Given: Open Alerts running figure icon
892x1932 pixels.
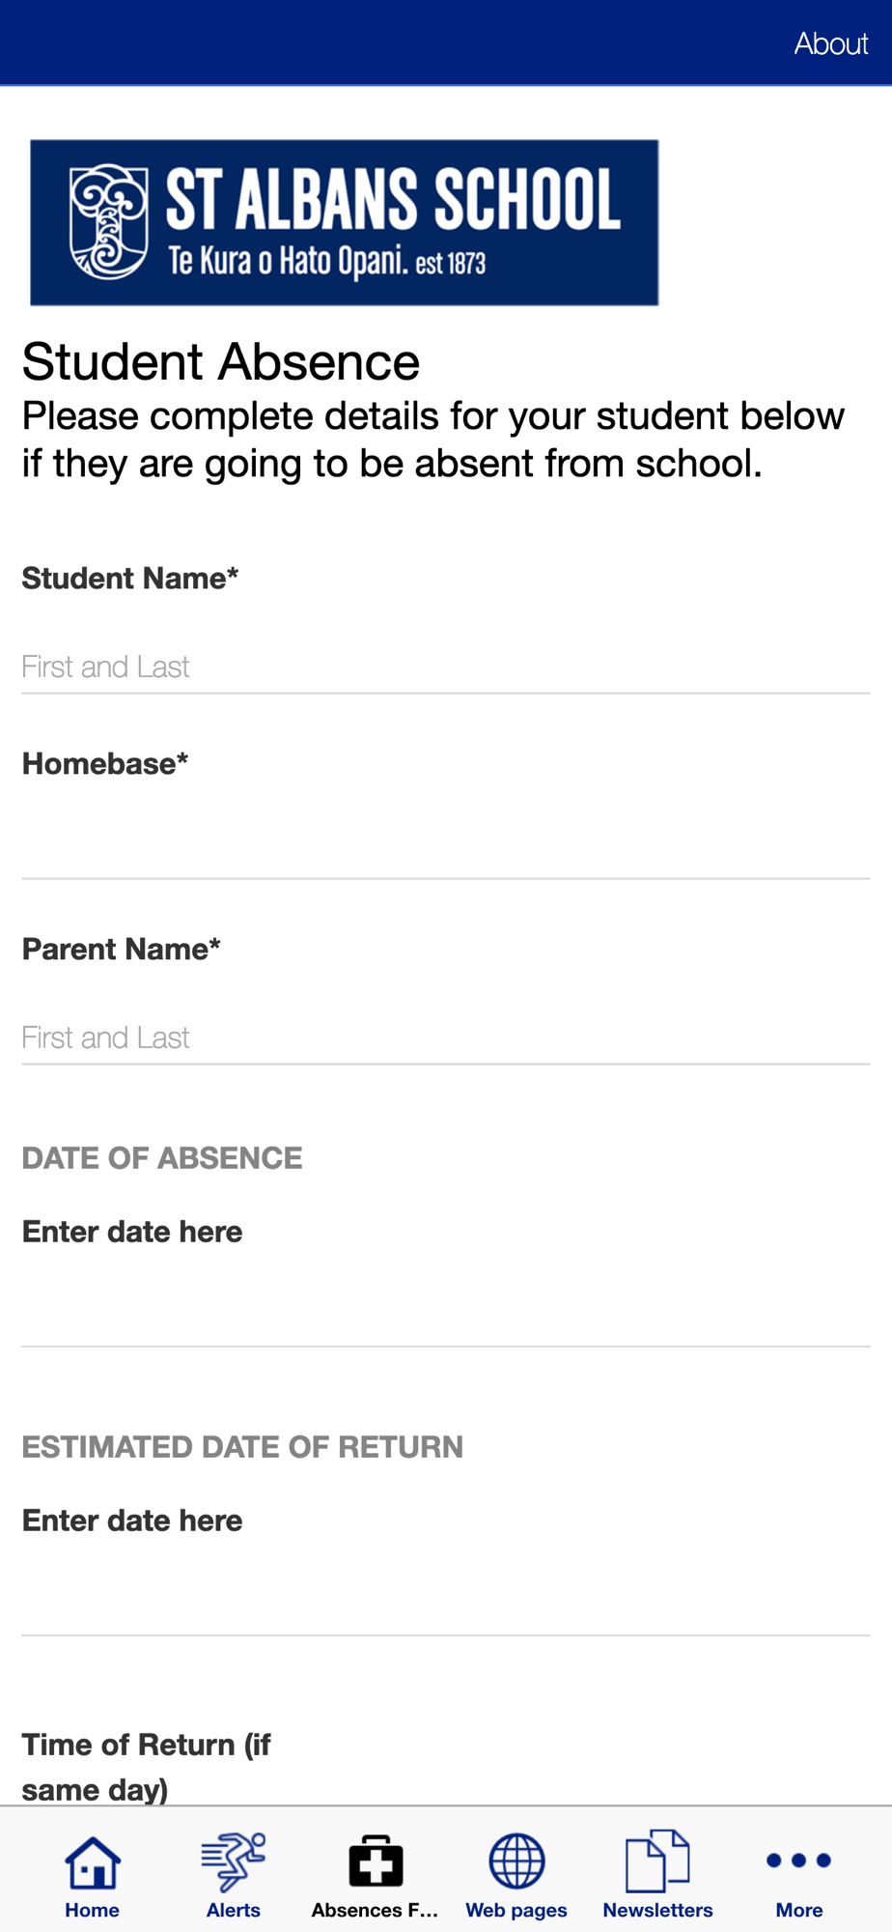Looking at the screenshot, I should (234, 1861).
